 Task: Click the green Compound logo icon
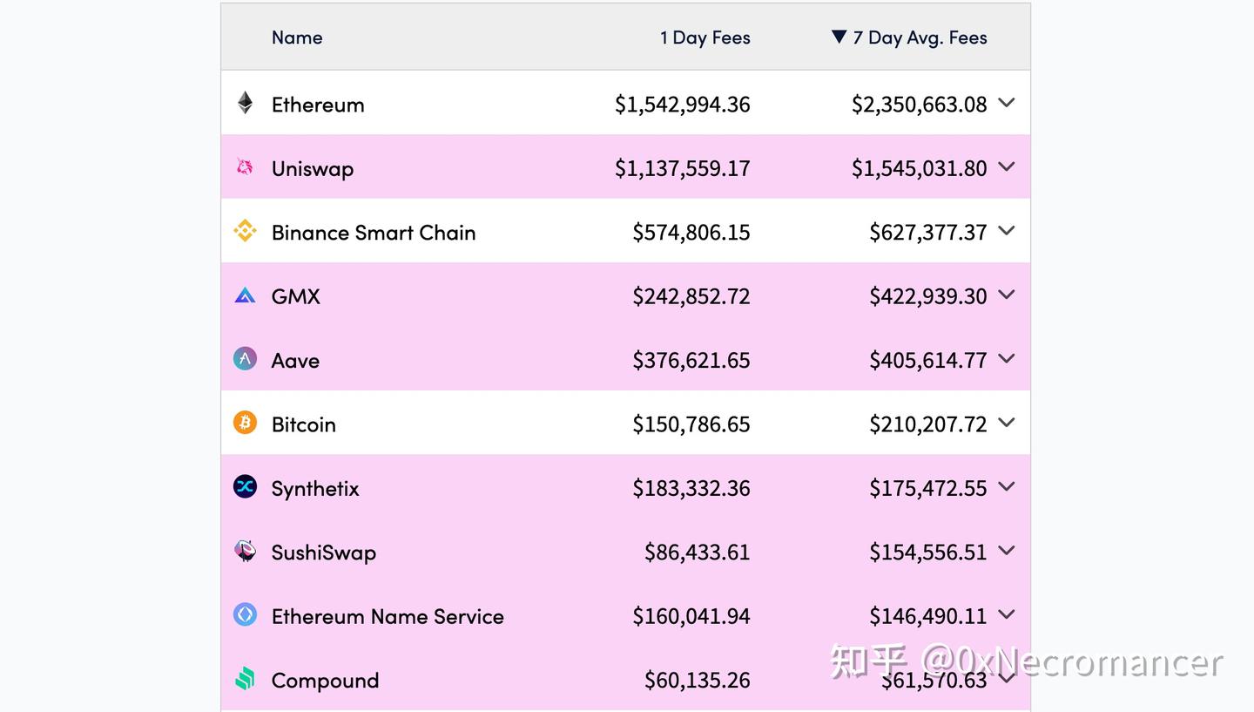point(245,679)
